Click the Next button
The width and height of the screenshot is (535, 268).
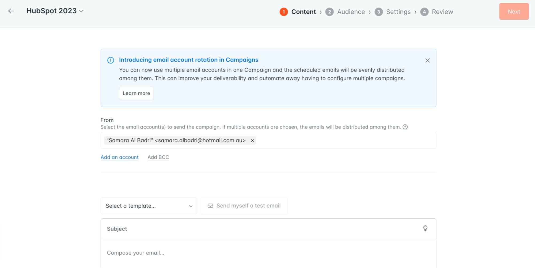coord(514,11)
